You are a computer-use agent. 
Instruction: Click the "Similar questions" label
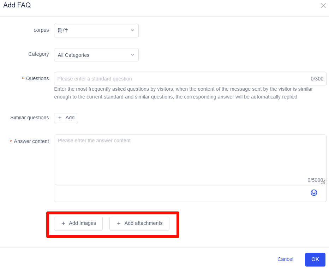[x=30, y=118]
